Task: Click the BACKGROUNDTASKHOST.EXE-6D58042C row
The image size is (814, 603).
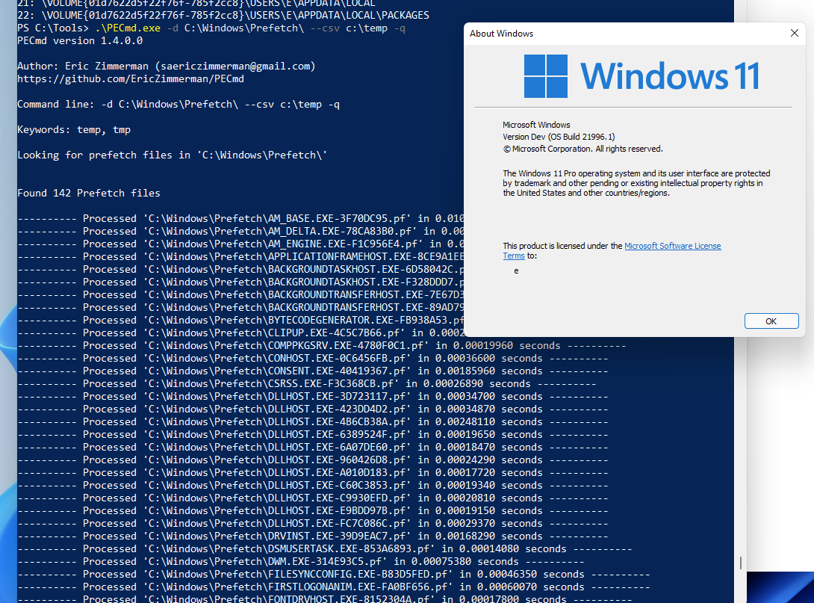Action: [240, 270]
